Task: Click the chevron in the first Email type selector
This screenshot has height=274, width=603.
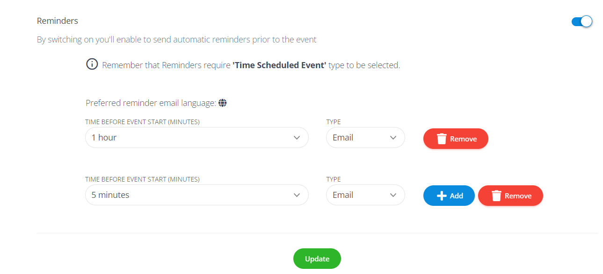Action: click(x=393, y=138)
